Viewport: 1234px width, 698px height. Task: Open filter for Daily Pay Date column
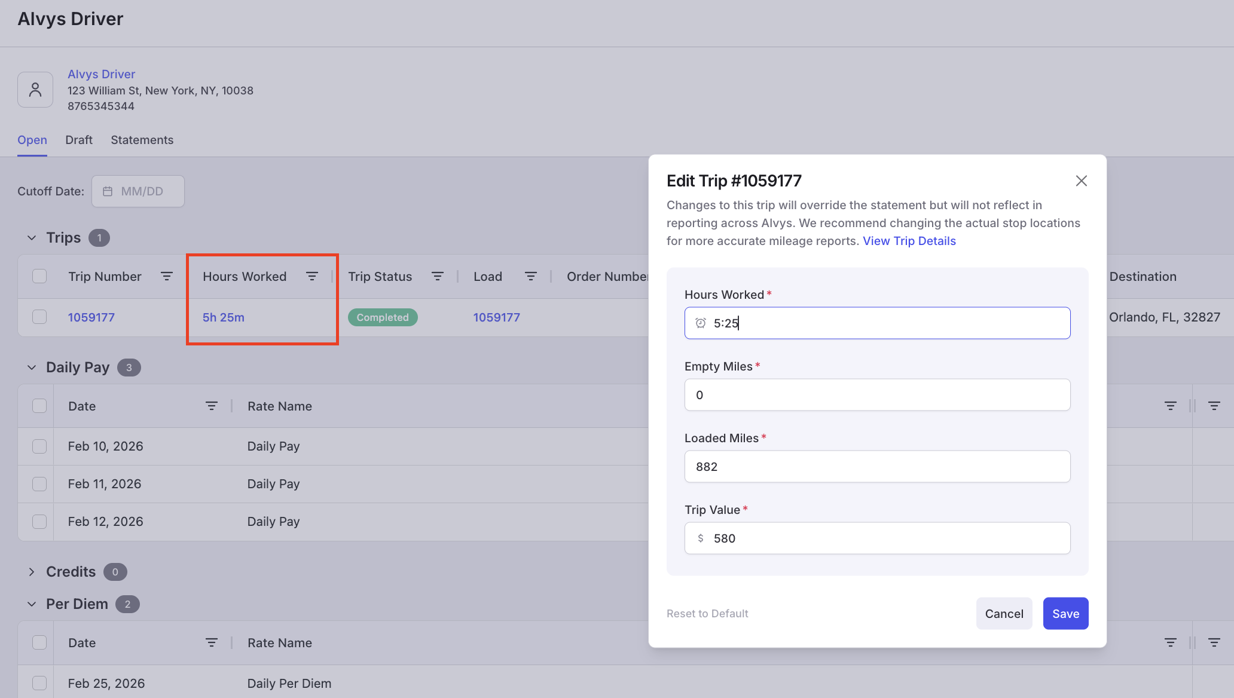tap(212, 406)
